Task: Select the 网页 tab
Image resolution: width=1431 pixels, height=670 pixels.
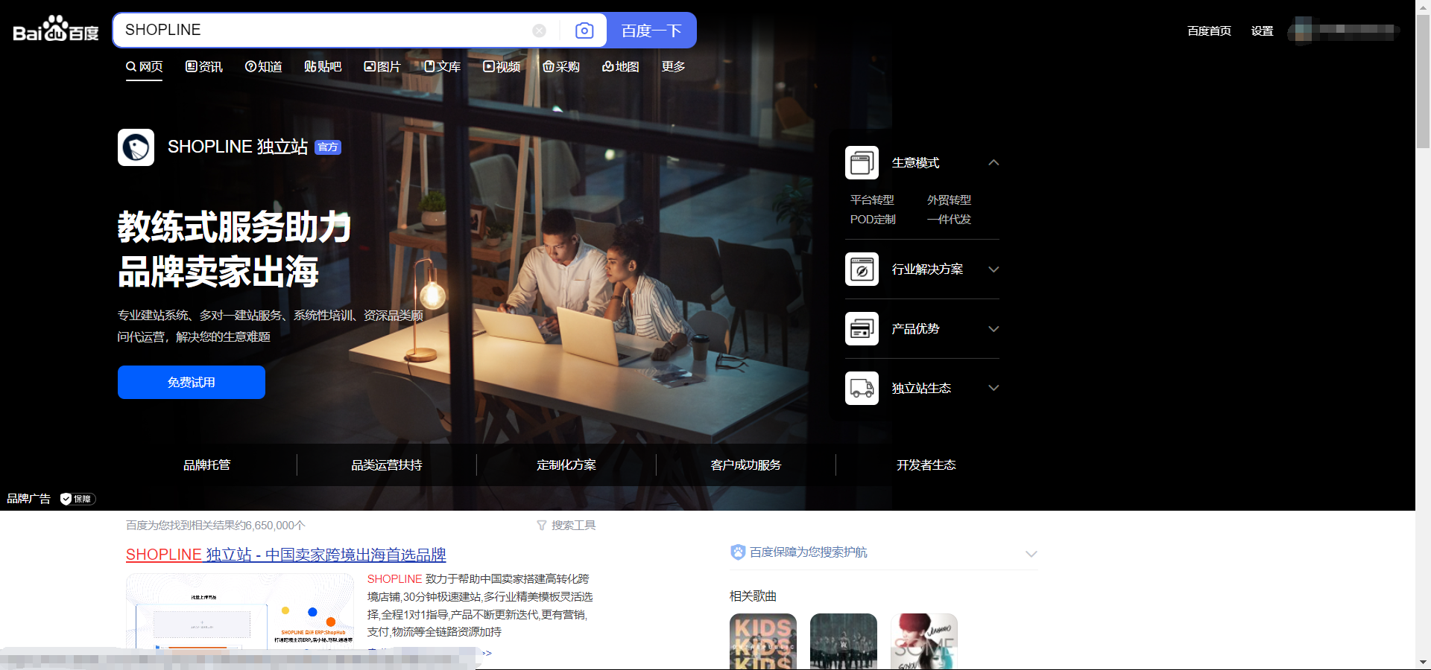Action: coord(144,67)
